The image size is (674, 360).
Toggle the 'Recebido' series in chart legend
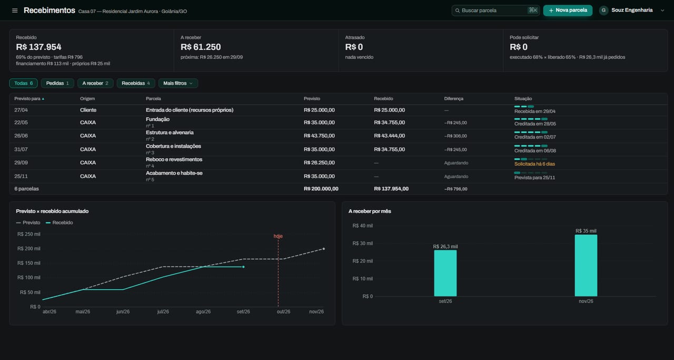click(x=59, y=222)
